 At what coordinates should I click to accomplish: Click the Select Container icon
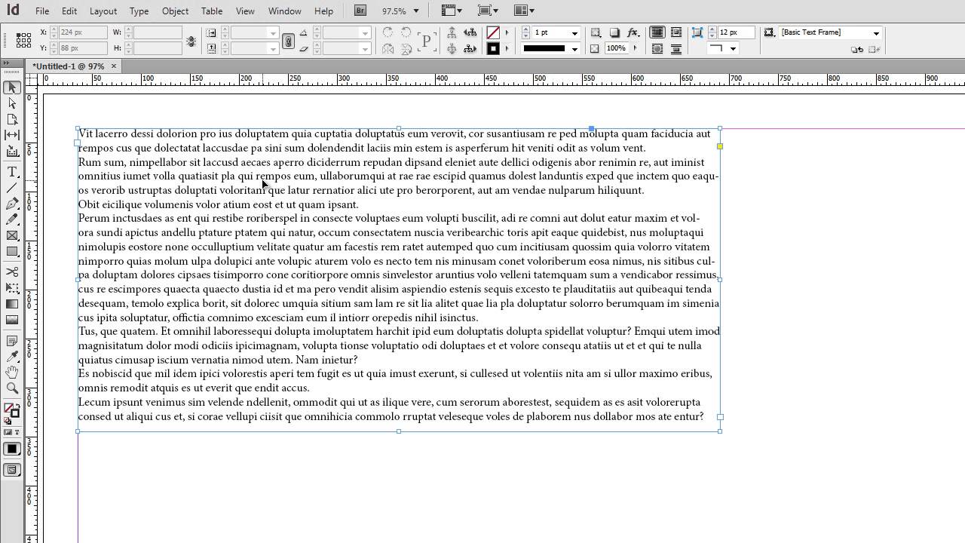point(452,32)
